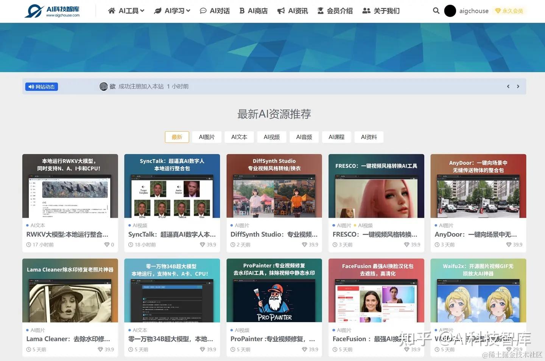Select the 最新 tab above the resource grid
Image resolution: width=545 pixels, height=361 pixels.
coord(177,137)
